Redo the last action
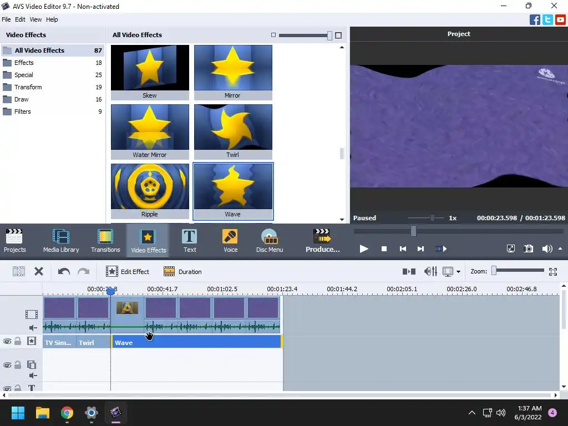The image size is (568, 426). tap(84, 271)
